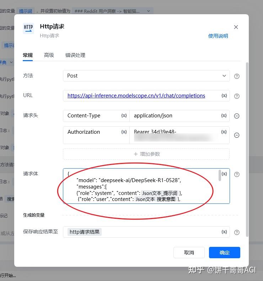Show help for the 方法 field
Screen dimensions: 263x281
(x=237, y=76)
